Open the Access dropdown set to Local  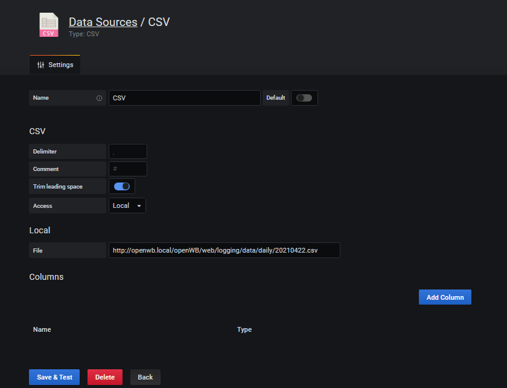coord(127,205)
